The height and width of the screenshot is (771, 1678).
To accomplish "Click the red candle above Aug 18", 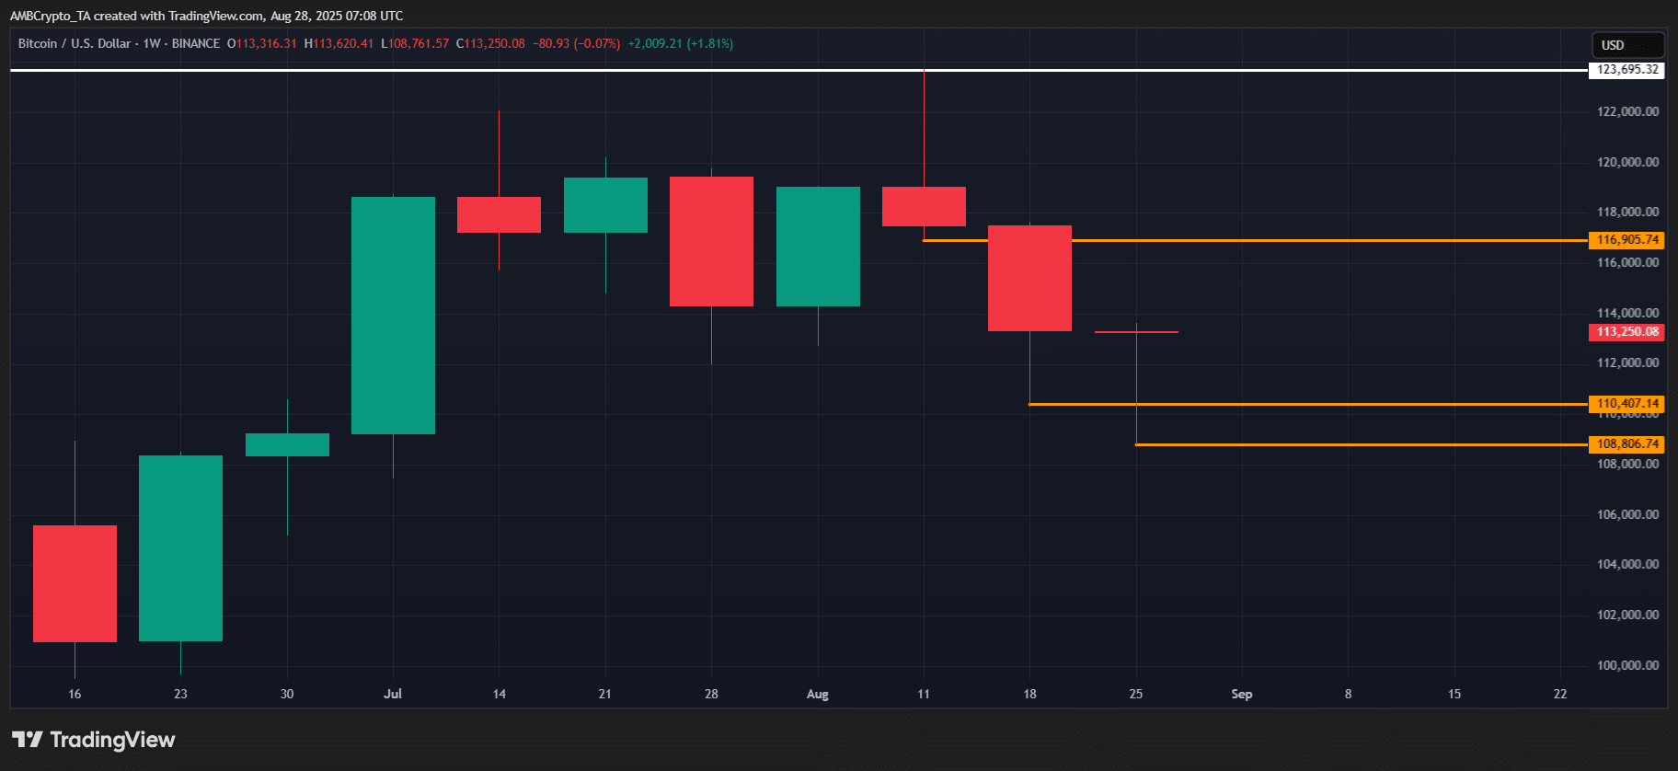I will click(x=1029, y=278).
